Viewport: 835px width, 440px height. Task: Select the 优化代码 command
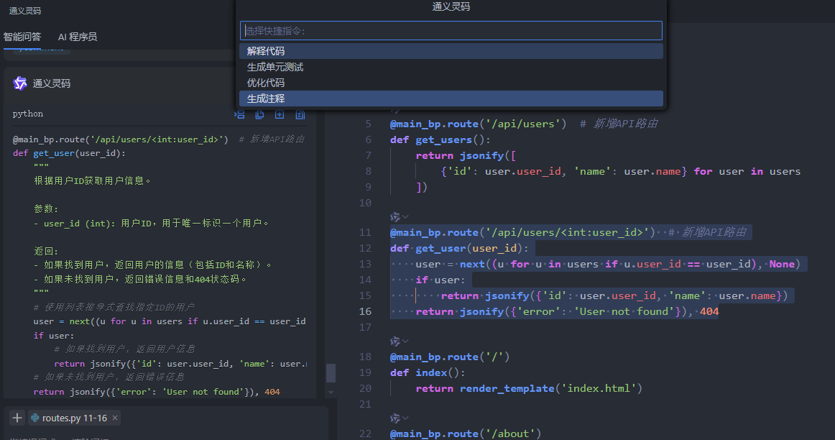pos(451,83)
